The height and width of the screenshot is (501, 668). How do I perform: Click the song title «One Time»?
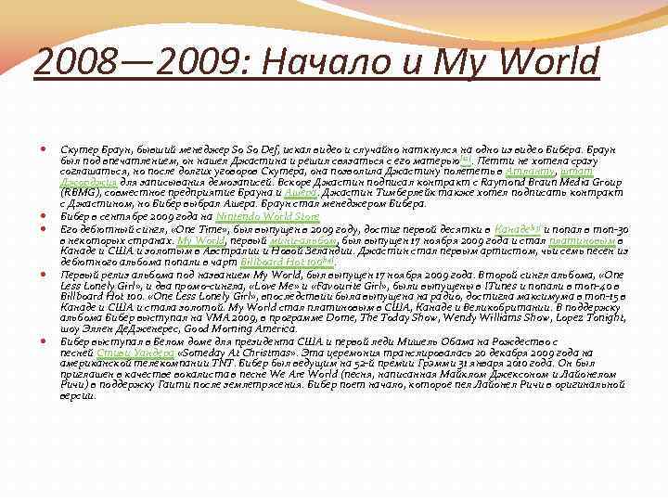point(199,230)
